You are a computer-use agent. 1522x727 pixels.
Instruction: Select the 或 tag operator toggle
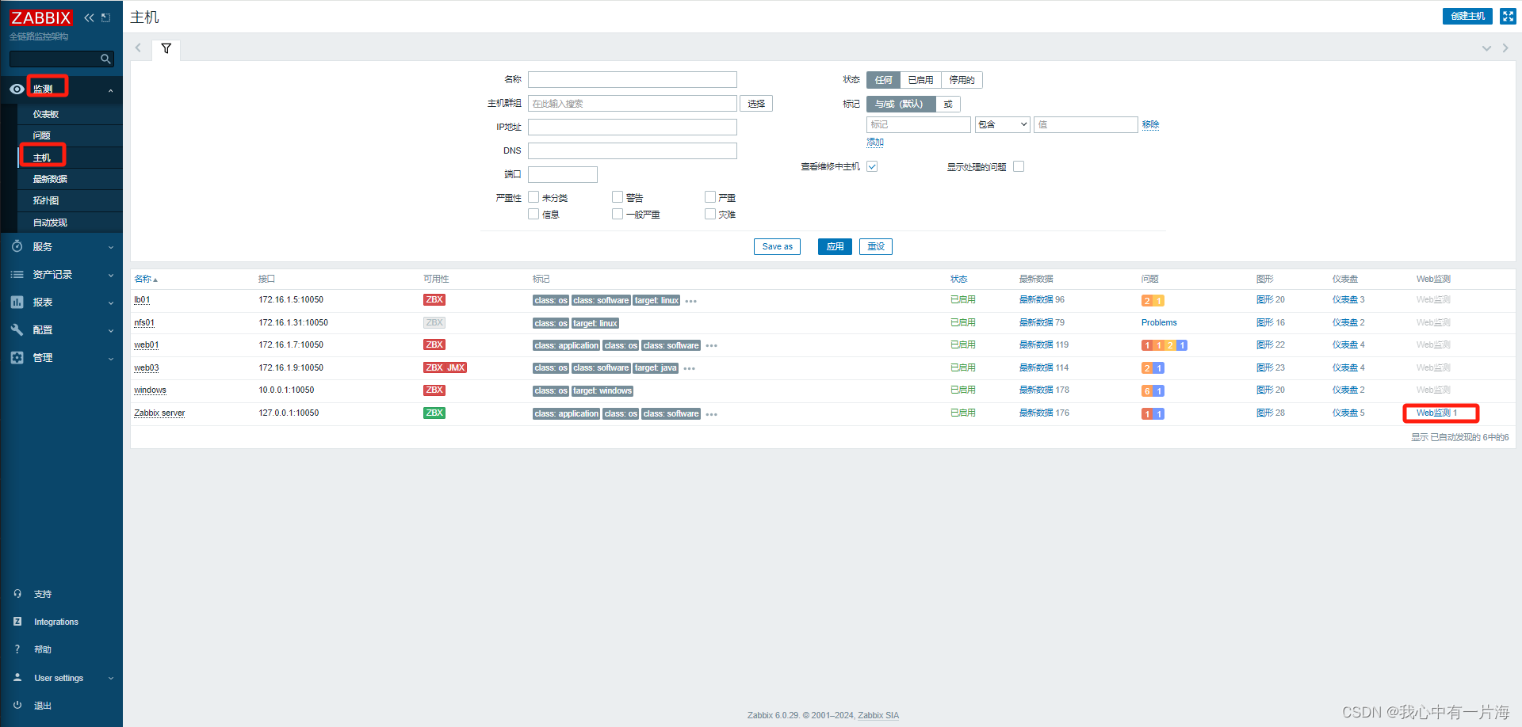coord(948,104)
